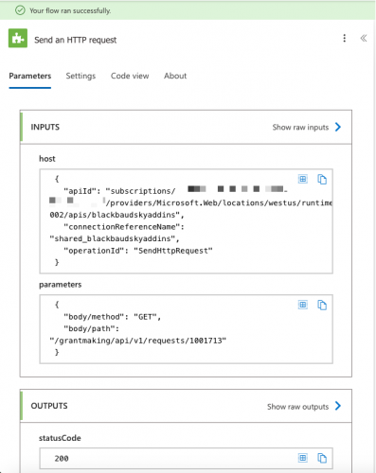Click the green success checkmark icon
This screenshot has height=473, width=376.
(x=20, y=10)
